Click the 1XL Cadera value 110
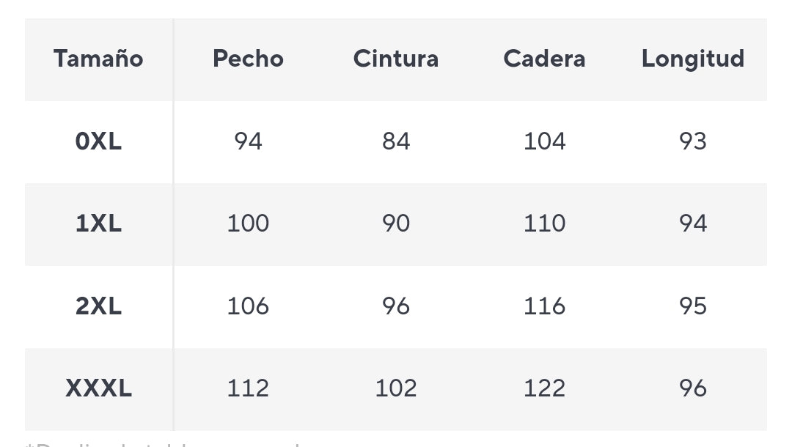The width and height of the screenshot is (792, 447). tap(544, 223)
